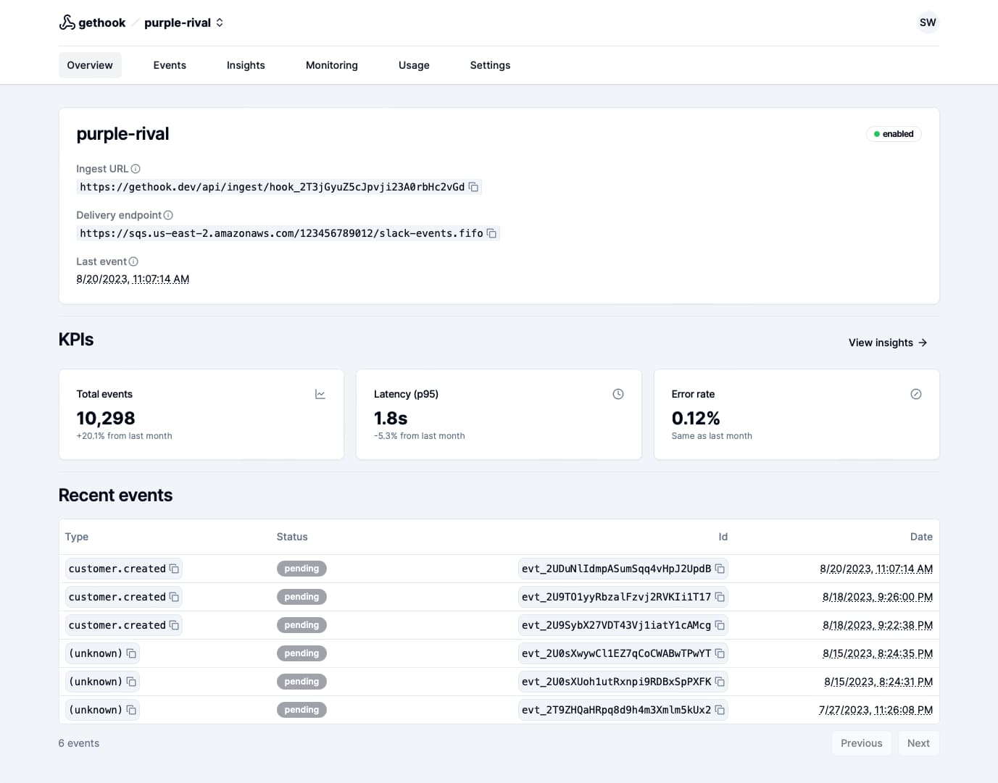Open the Monitoring tab
The width and height of the screenshot is (998, 783).
pos(331,65)
